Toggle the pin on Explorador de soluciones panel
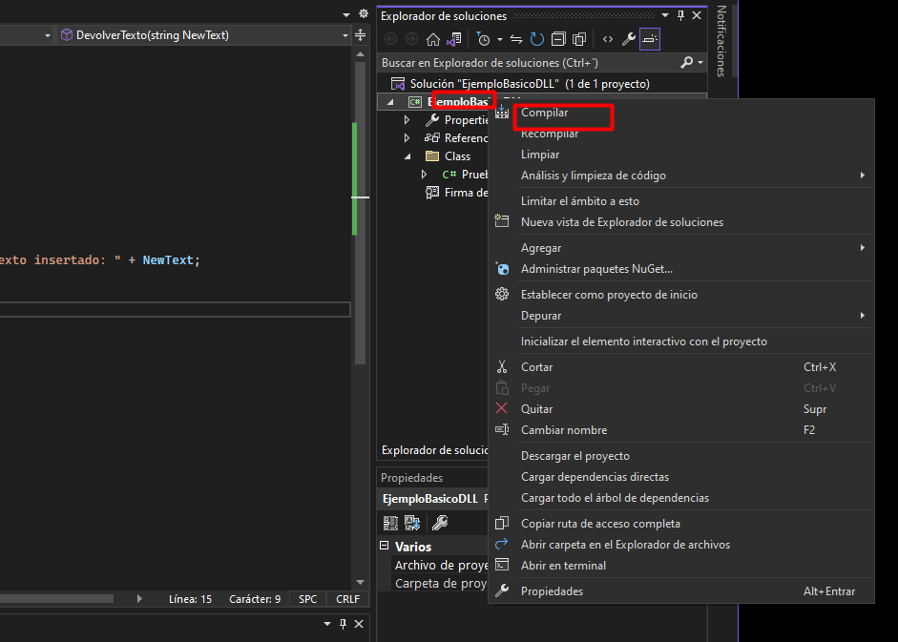 (681, 15)
